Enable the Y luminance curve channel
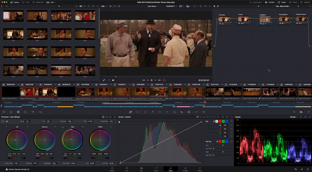This screenshot has height=172, width=312. [x=217, y=121]
